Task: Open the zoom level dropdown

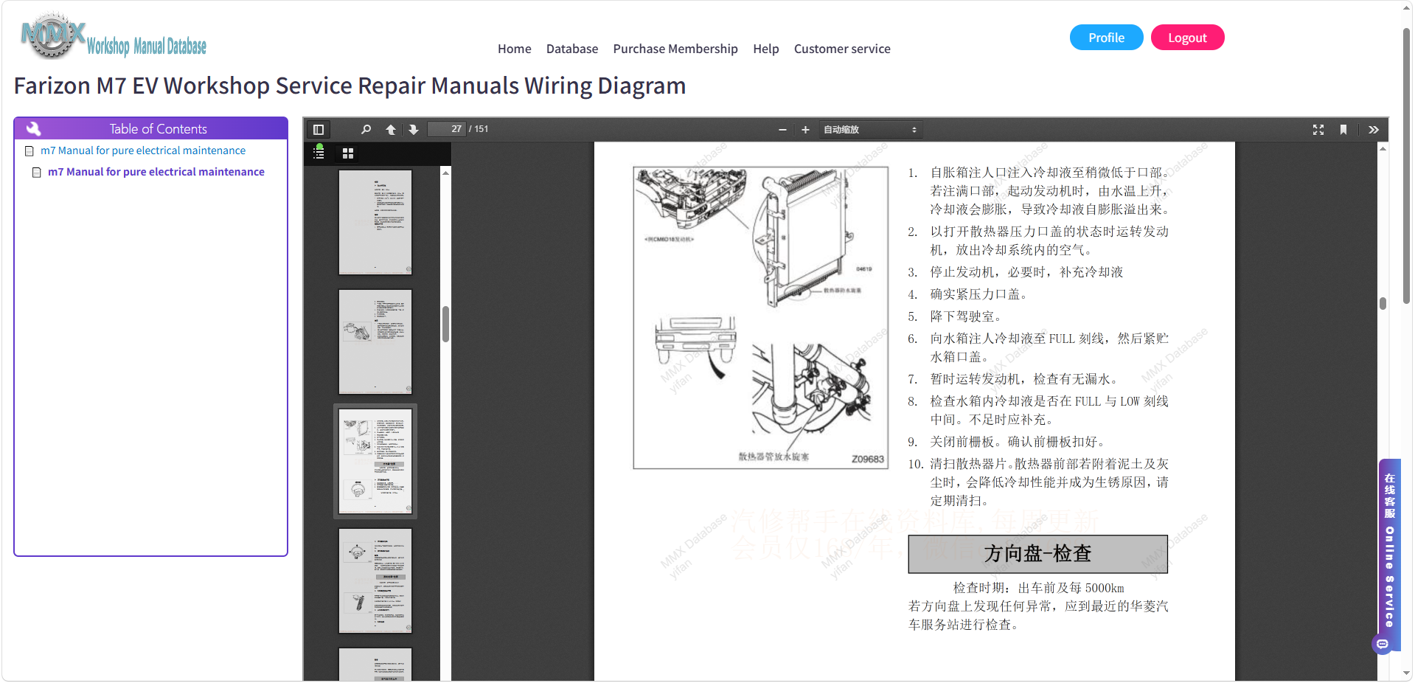Action: (870, 130)
